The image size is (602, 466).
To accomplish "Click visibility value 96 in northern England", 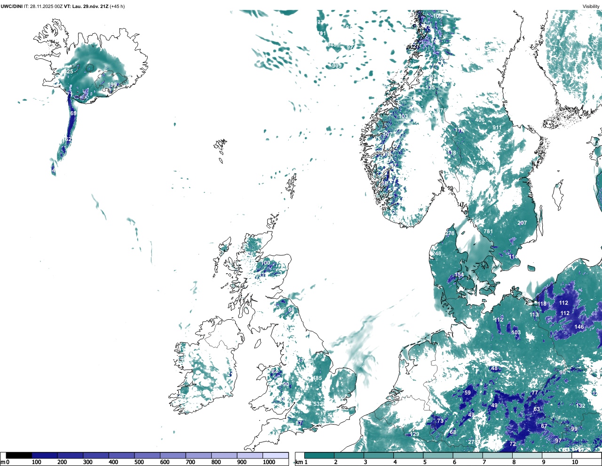I will (x=291, y=309).
